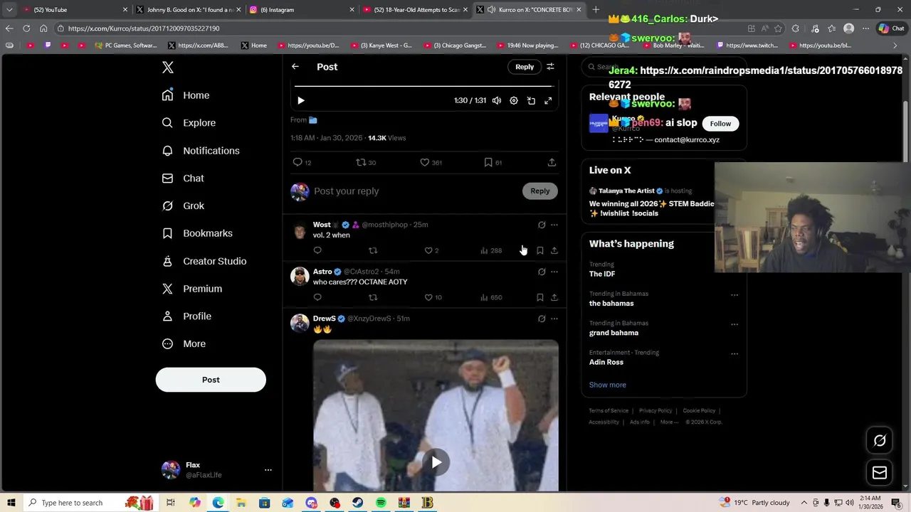Open options for Adin Ross trend

click(734, 353)
